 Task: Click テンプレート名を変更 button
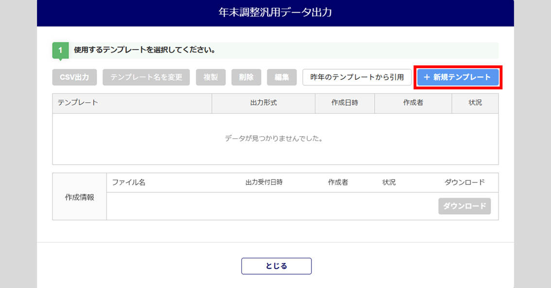pyautogui.click(x=146, y=77)
